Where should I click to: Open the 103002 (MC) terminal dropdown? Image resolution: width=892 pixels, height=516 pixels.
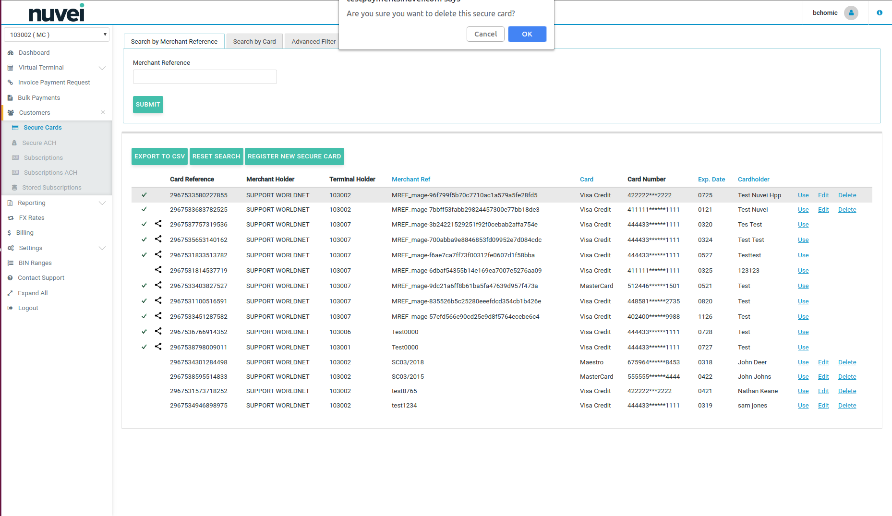[x=57, y=35]
